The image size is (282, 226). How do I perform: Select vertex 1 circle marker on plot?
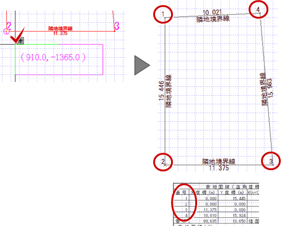pyautogui.click(x=163, y=14)
